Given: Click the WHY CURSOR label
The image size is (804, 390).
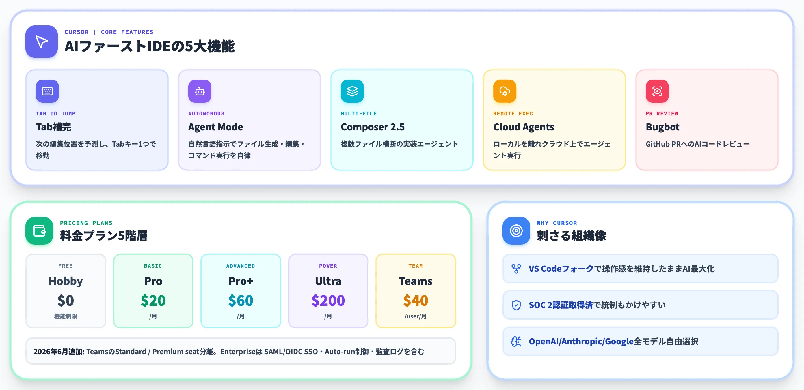Looking at the screenshot, I should [557, 223].
